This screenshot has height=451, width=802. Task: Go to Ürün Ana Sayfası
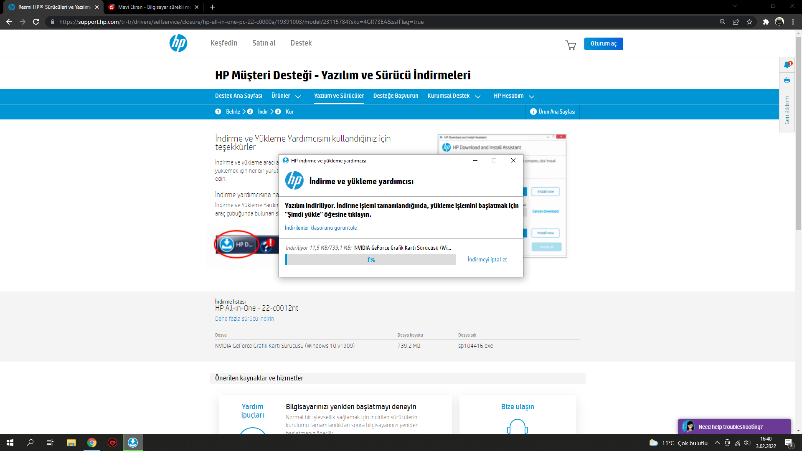[553, 112]
